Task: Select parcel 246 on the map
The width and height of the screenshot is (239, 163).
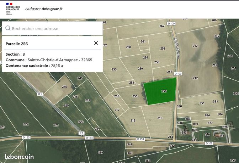Action: tap(80, 78)
